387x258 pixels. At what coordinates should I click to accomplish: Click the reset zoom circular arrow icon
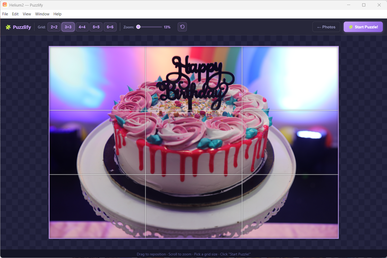click(x=182, y=27)
